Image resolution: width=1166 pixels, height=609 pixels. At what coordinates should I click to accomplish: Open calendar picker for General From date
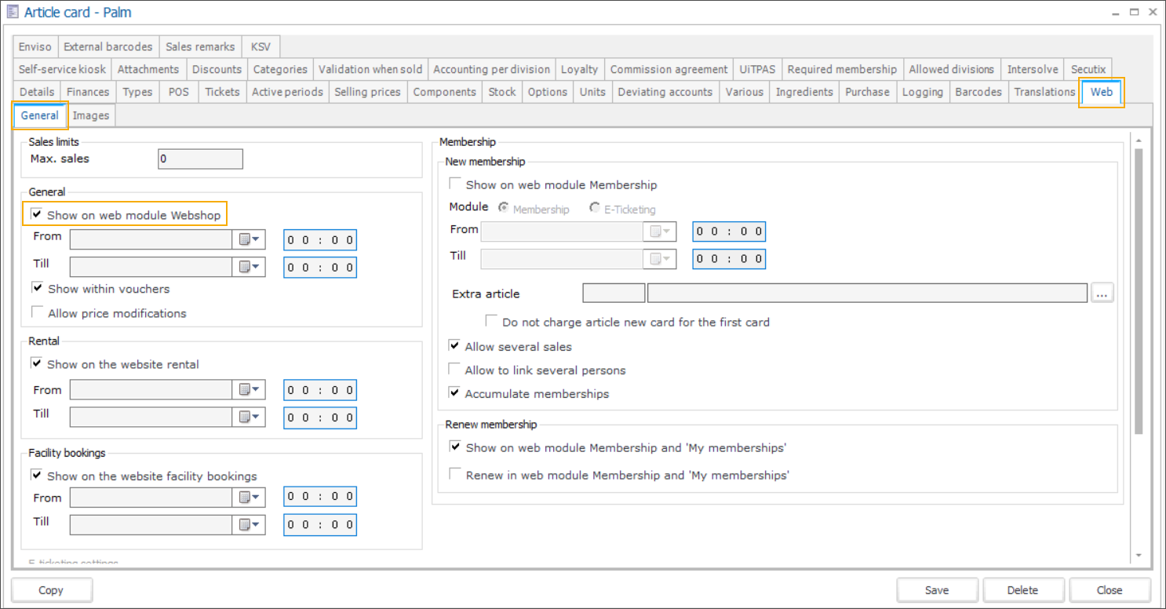point(249,239)
